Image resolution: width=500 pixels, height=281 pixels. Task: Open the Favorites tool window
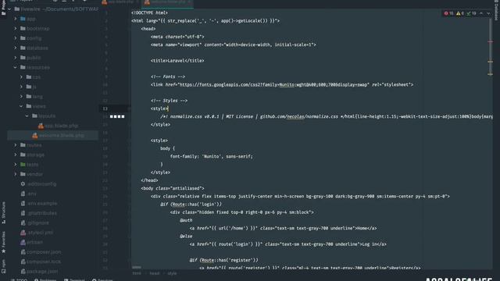[3, 242]
